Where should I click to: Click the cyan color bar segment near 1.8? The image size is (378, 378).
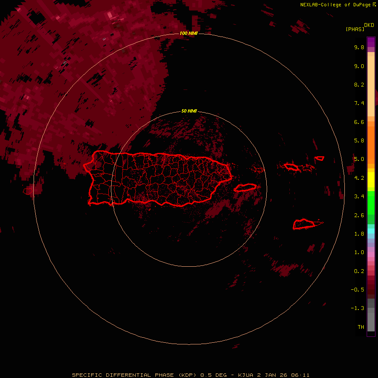[371, 231]
